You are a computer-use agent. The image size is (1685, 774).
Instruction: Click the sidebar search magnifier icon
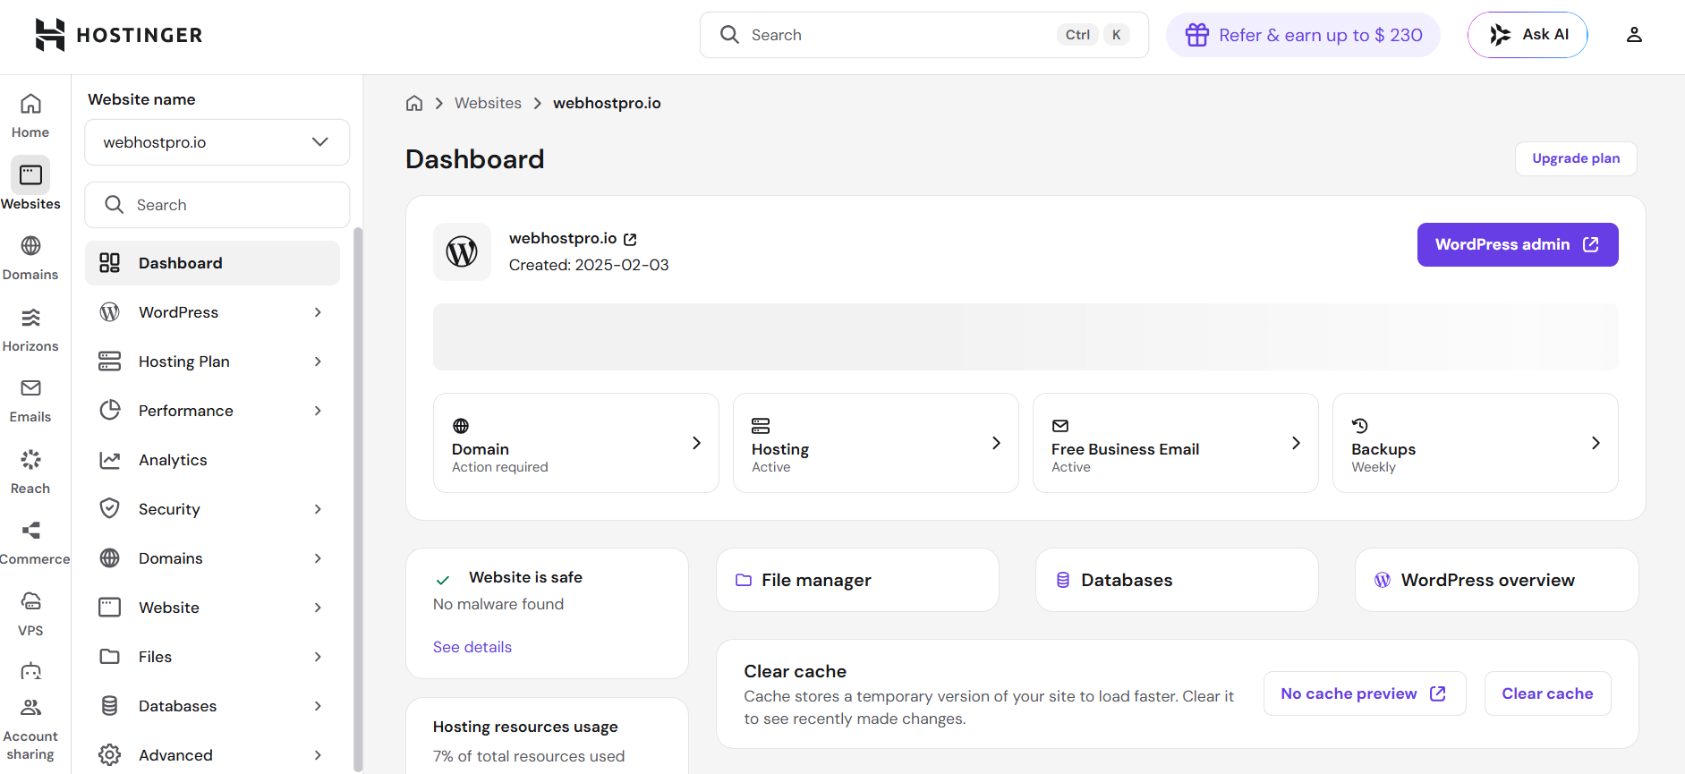tap(114, 205)
